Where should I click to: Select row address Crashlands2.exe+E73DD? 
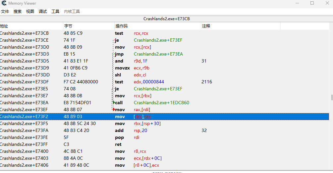click(25, 75)
